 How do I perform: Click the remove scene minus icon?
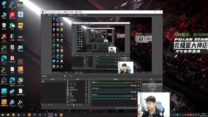pyautogui.click(x=45, y=105)
